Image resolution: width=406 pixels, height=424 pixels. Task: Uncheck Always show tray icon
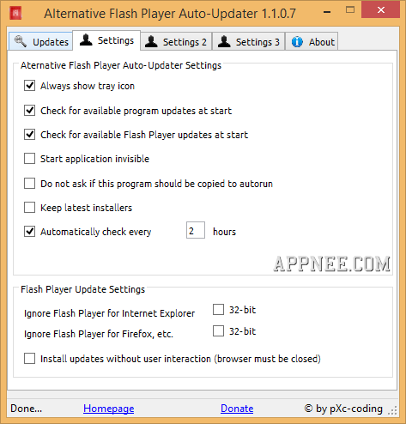pos(30,86)
